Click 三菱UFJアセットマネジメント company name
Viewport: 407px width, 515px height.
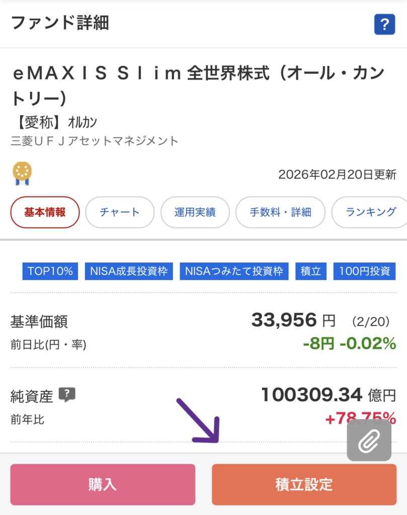click(92, 141)
